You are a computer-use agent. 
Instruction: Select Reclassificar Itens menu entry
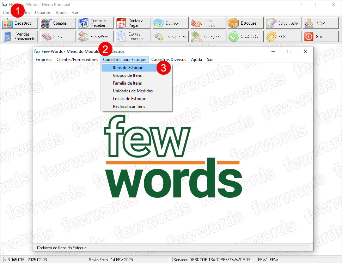(x=136, y=106)
